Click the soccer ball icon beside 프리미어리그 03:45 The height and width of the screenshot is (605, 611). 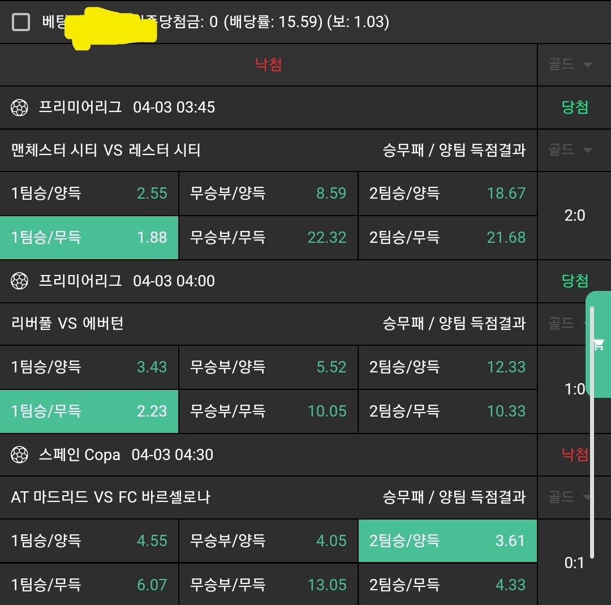tap(20, 108)
